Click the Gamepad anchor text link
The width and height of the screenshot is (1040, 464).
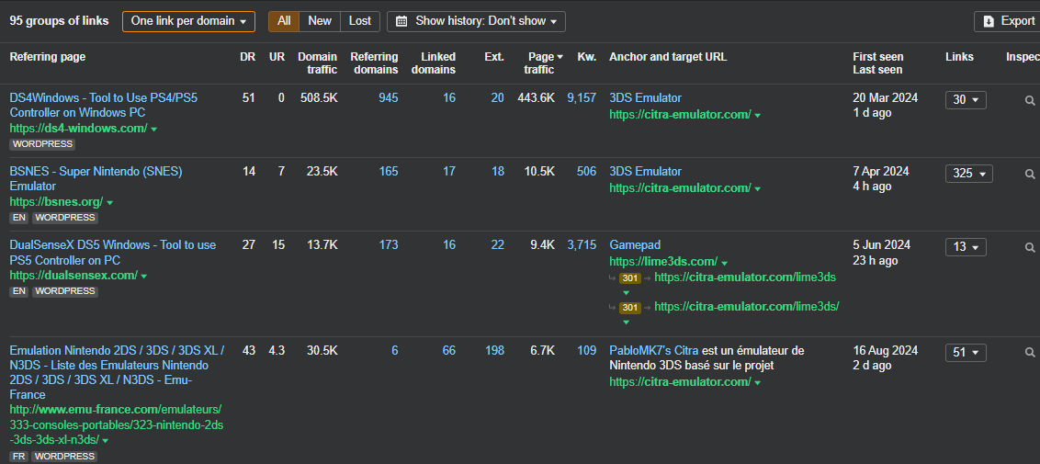[635, 245]
